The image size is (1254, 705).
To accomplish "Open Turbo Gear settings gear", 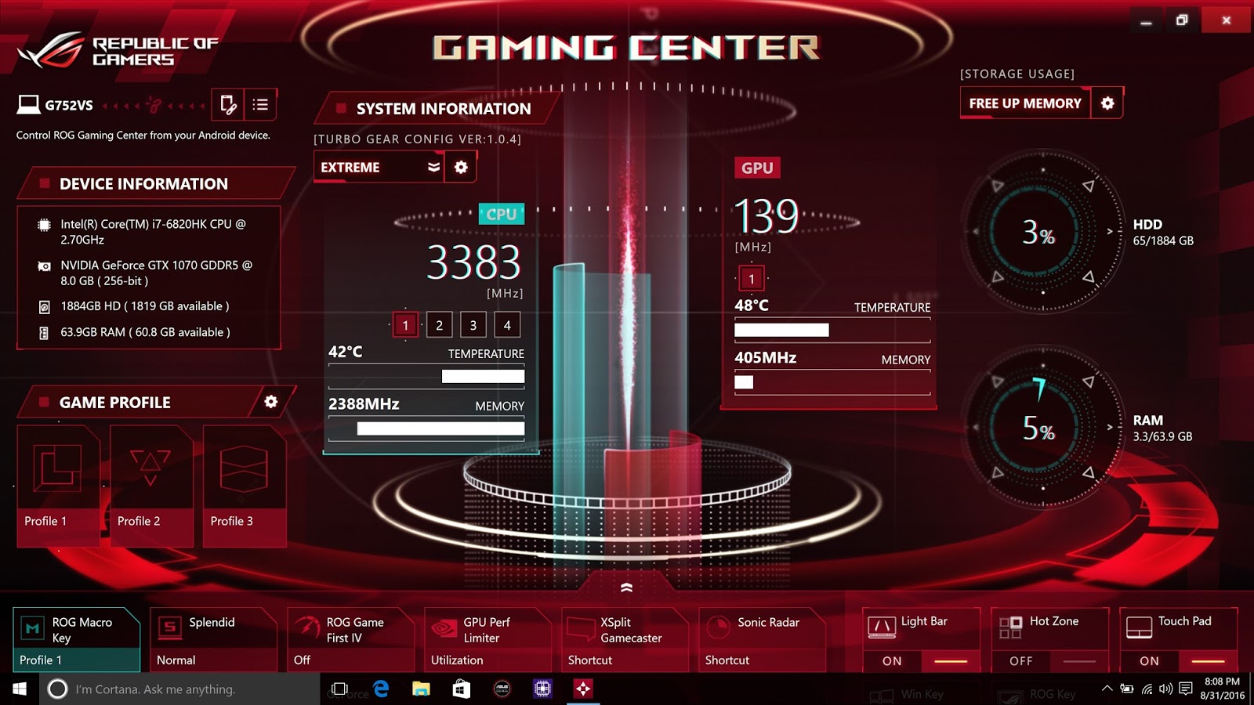I will coord(461,167).
